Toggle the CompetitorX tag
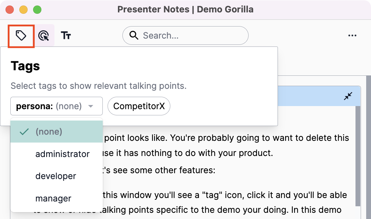This screenshot has height=219, width=371. point(139,106)
